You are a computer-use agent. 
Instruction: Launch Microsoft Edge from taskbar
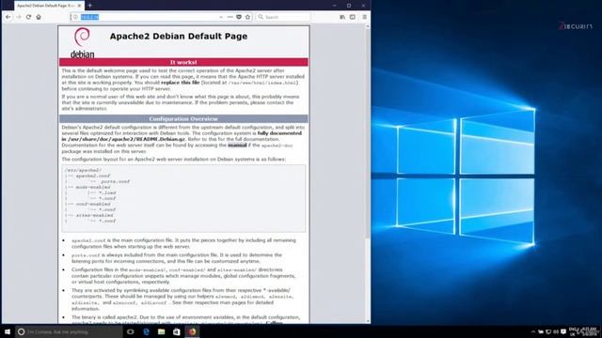(146, 331)
